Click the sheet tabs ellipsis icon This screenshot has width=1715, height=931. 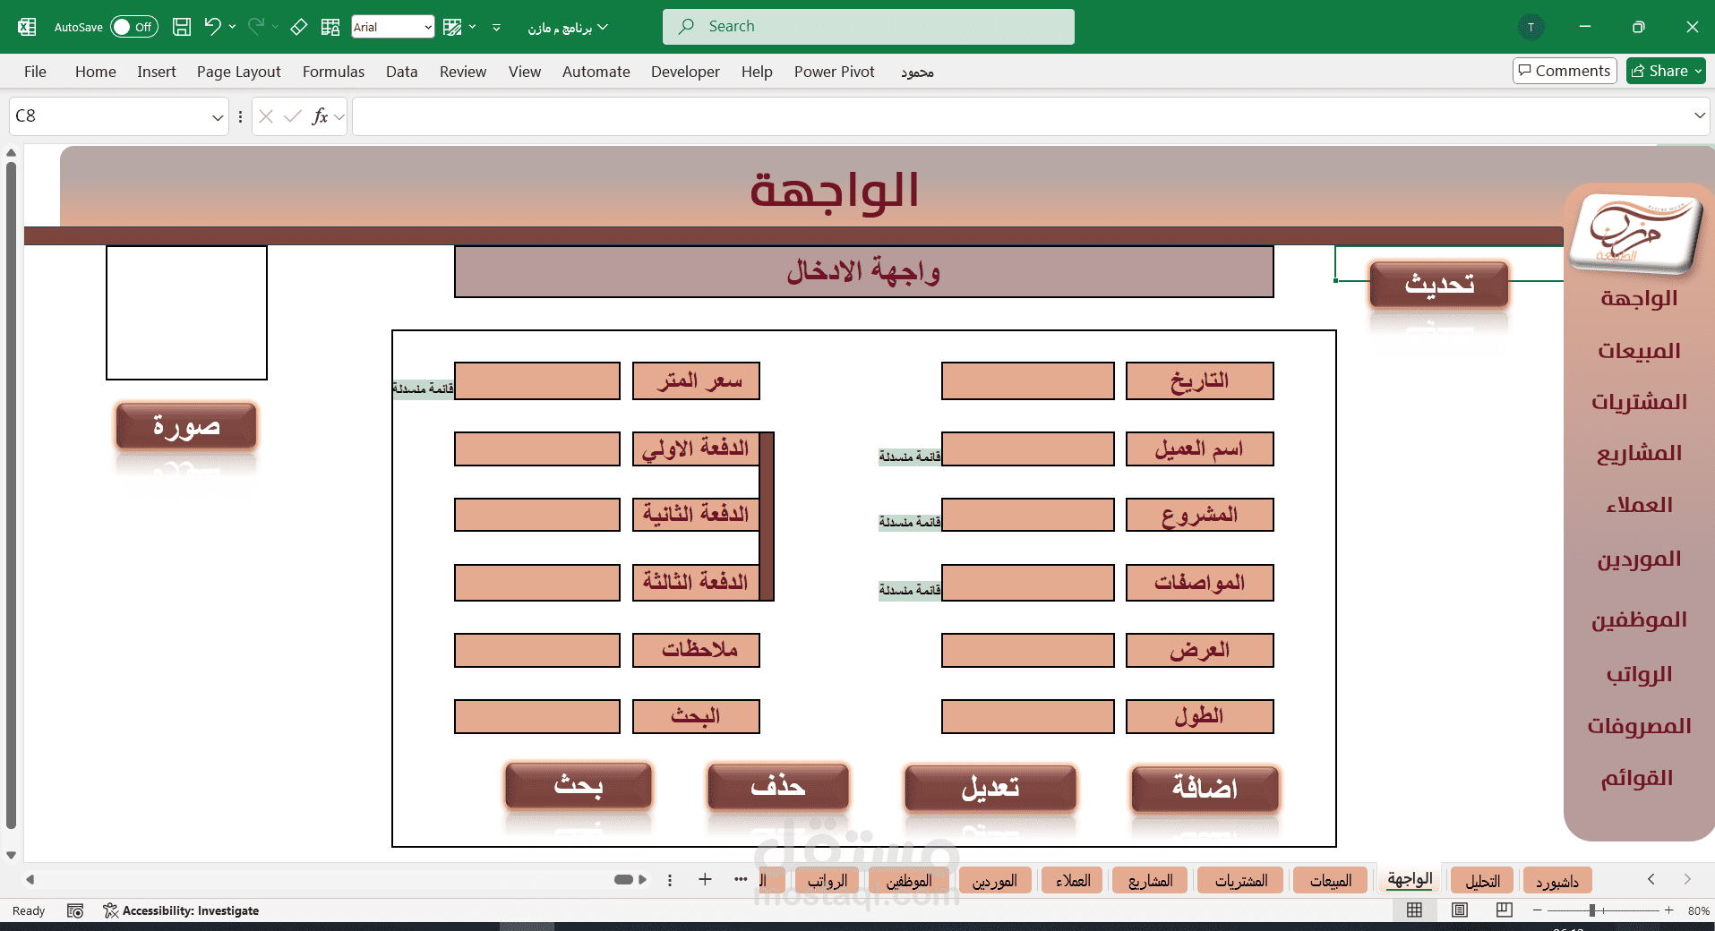click(741, 879)
